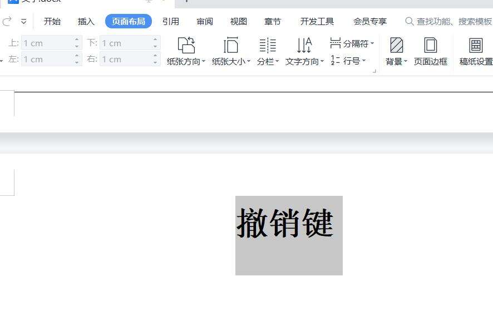493x311 pixels.
Task: Switch to the 开始 tab
Action: tap(52, 21)
